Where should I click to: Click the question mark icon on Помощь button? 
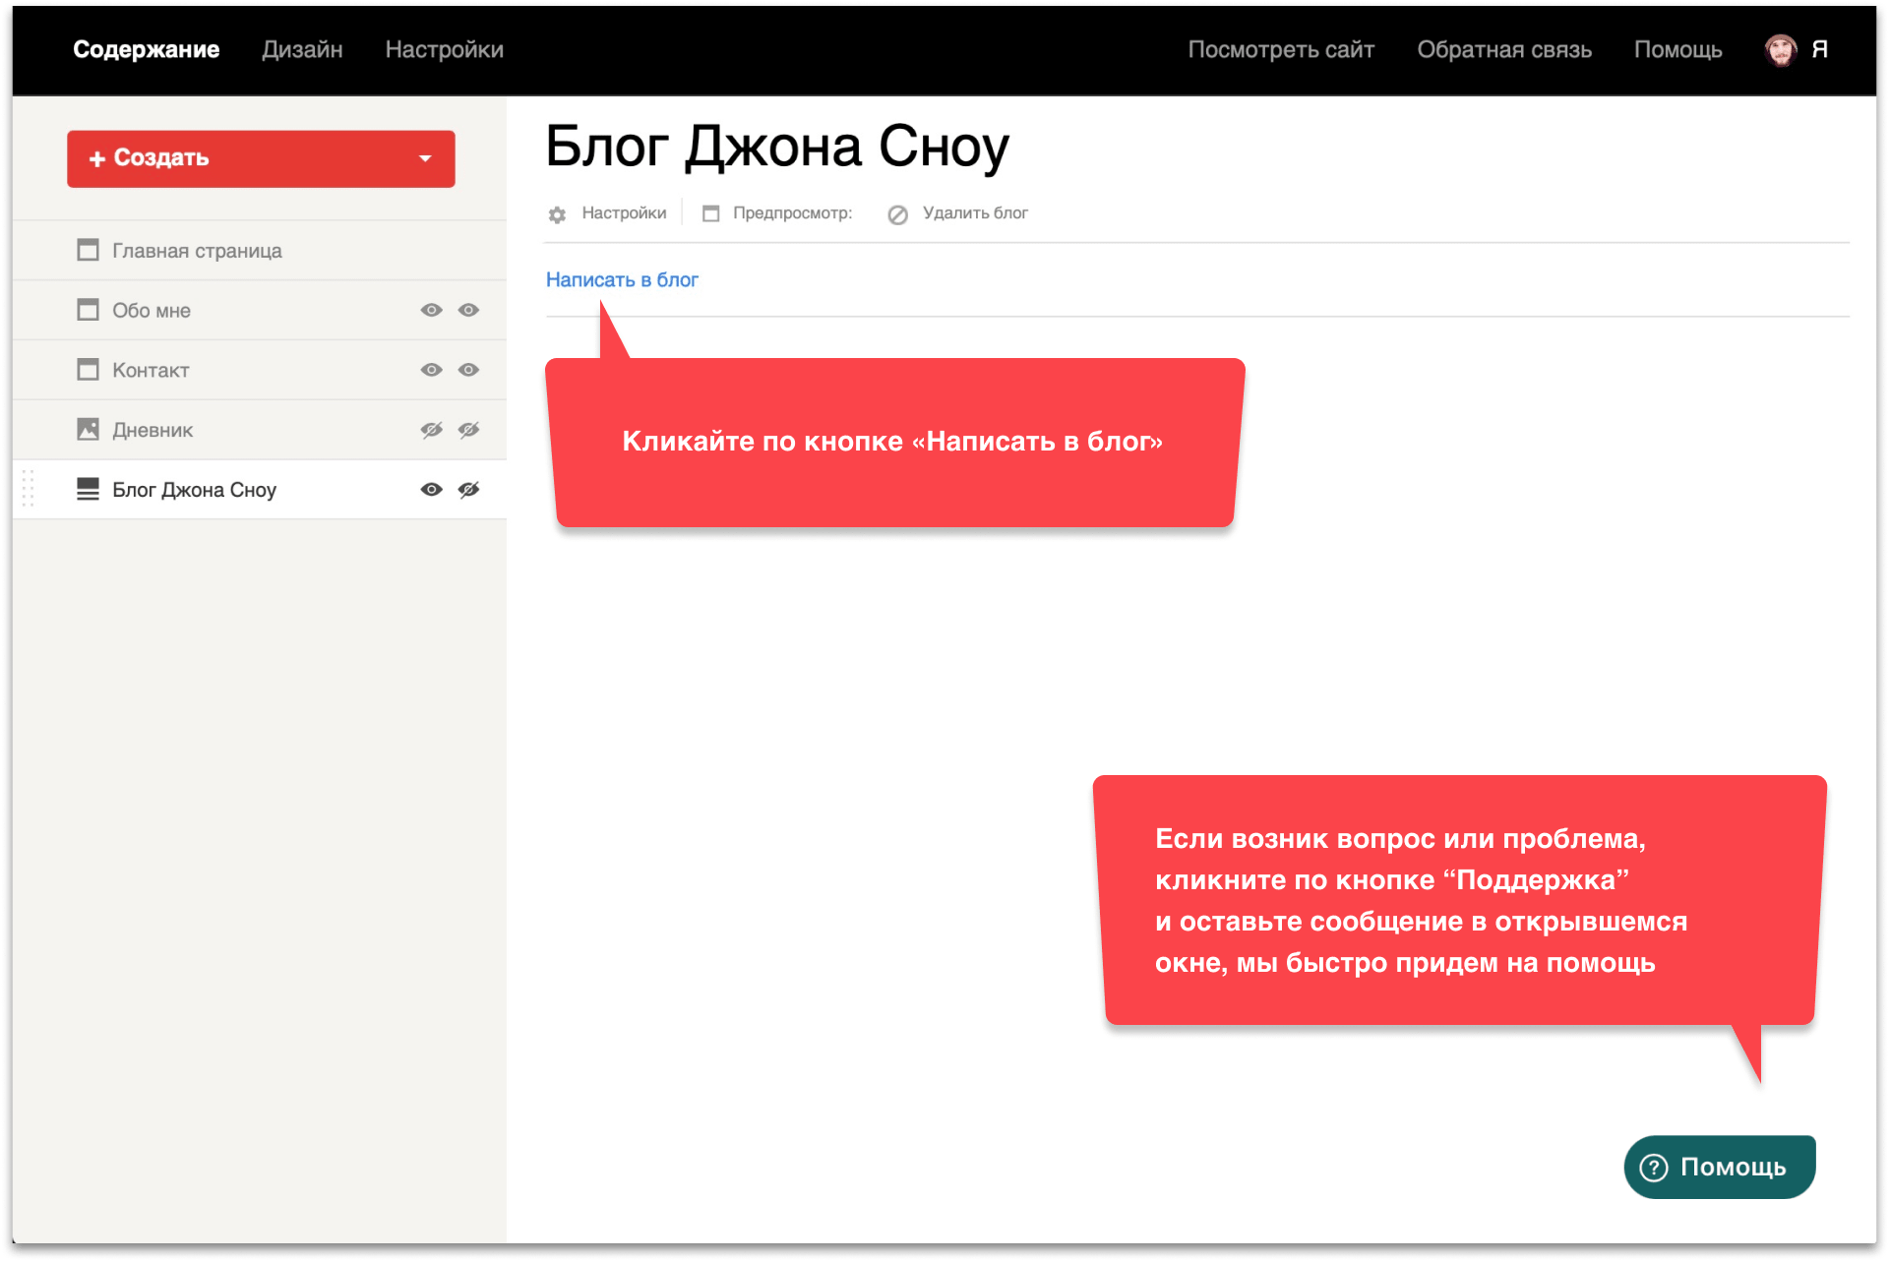(1654, 1168)
